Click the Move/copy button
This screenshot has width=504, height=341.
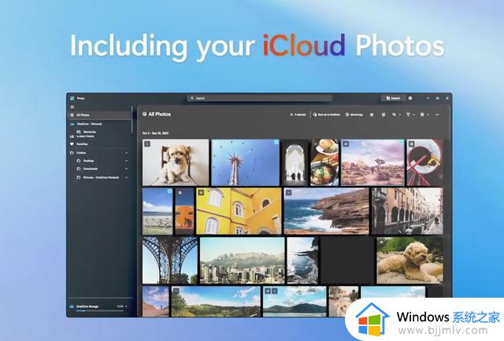[x=354, y=114]
